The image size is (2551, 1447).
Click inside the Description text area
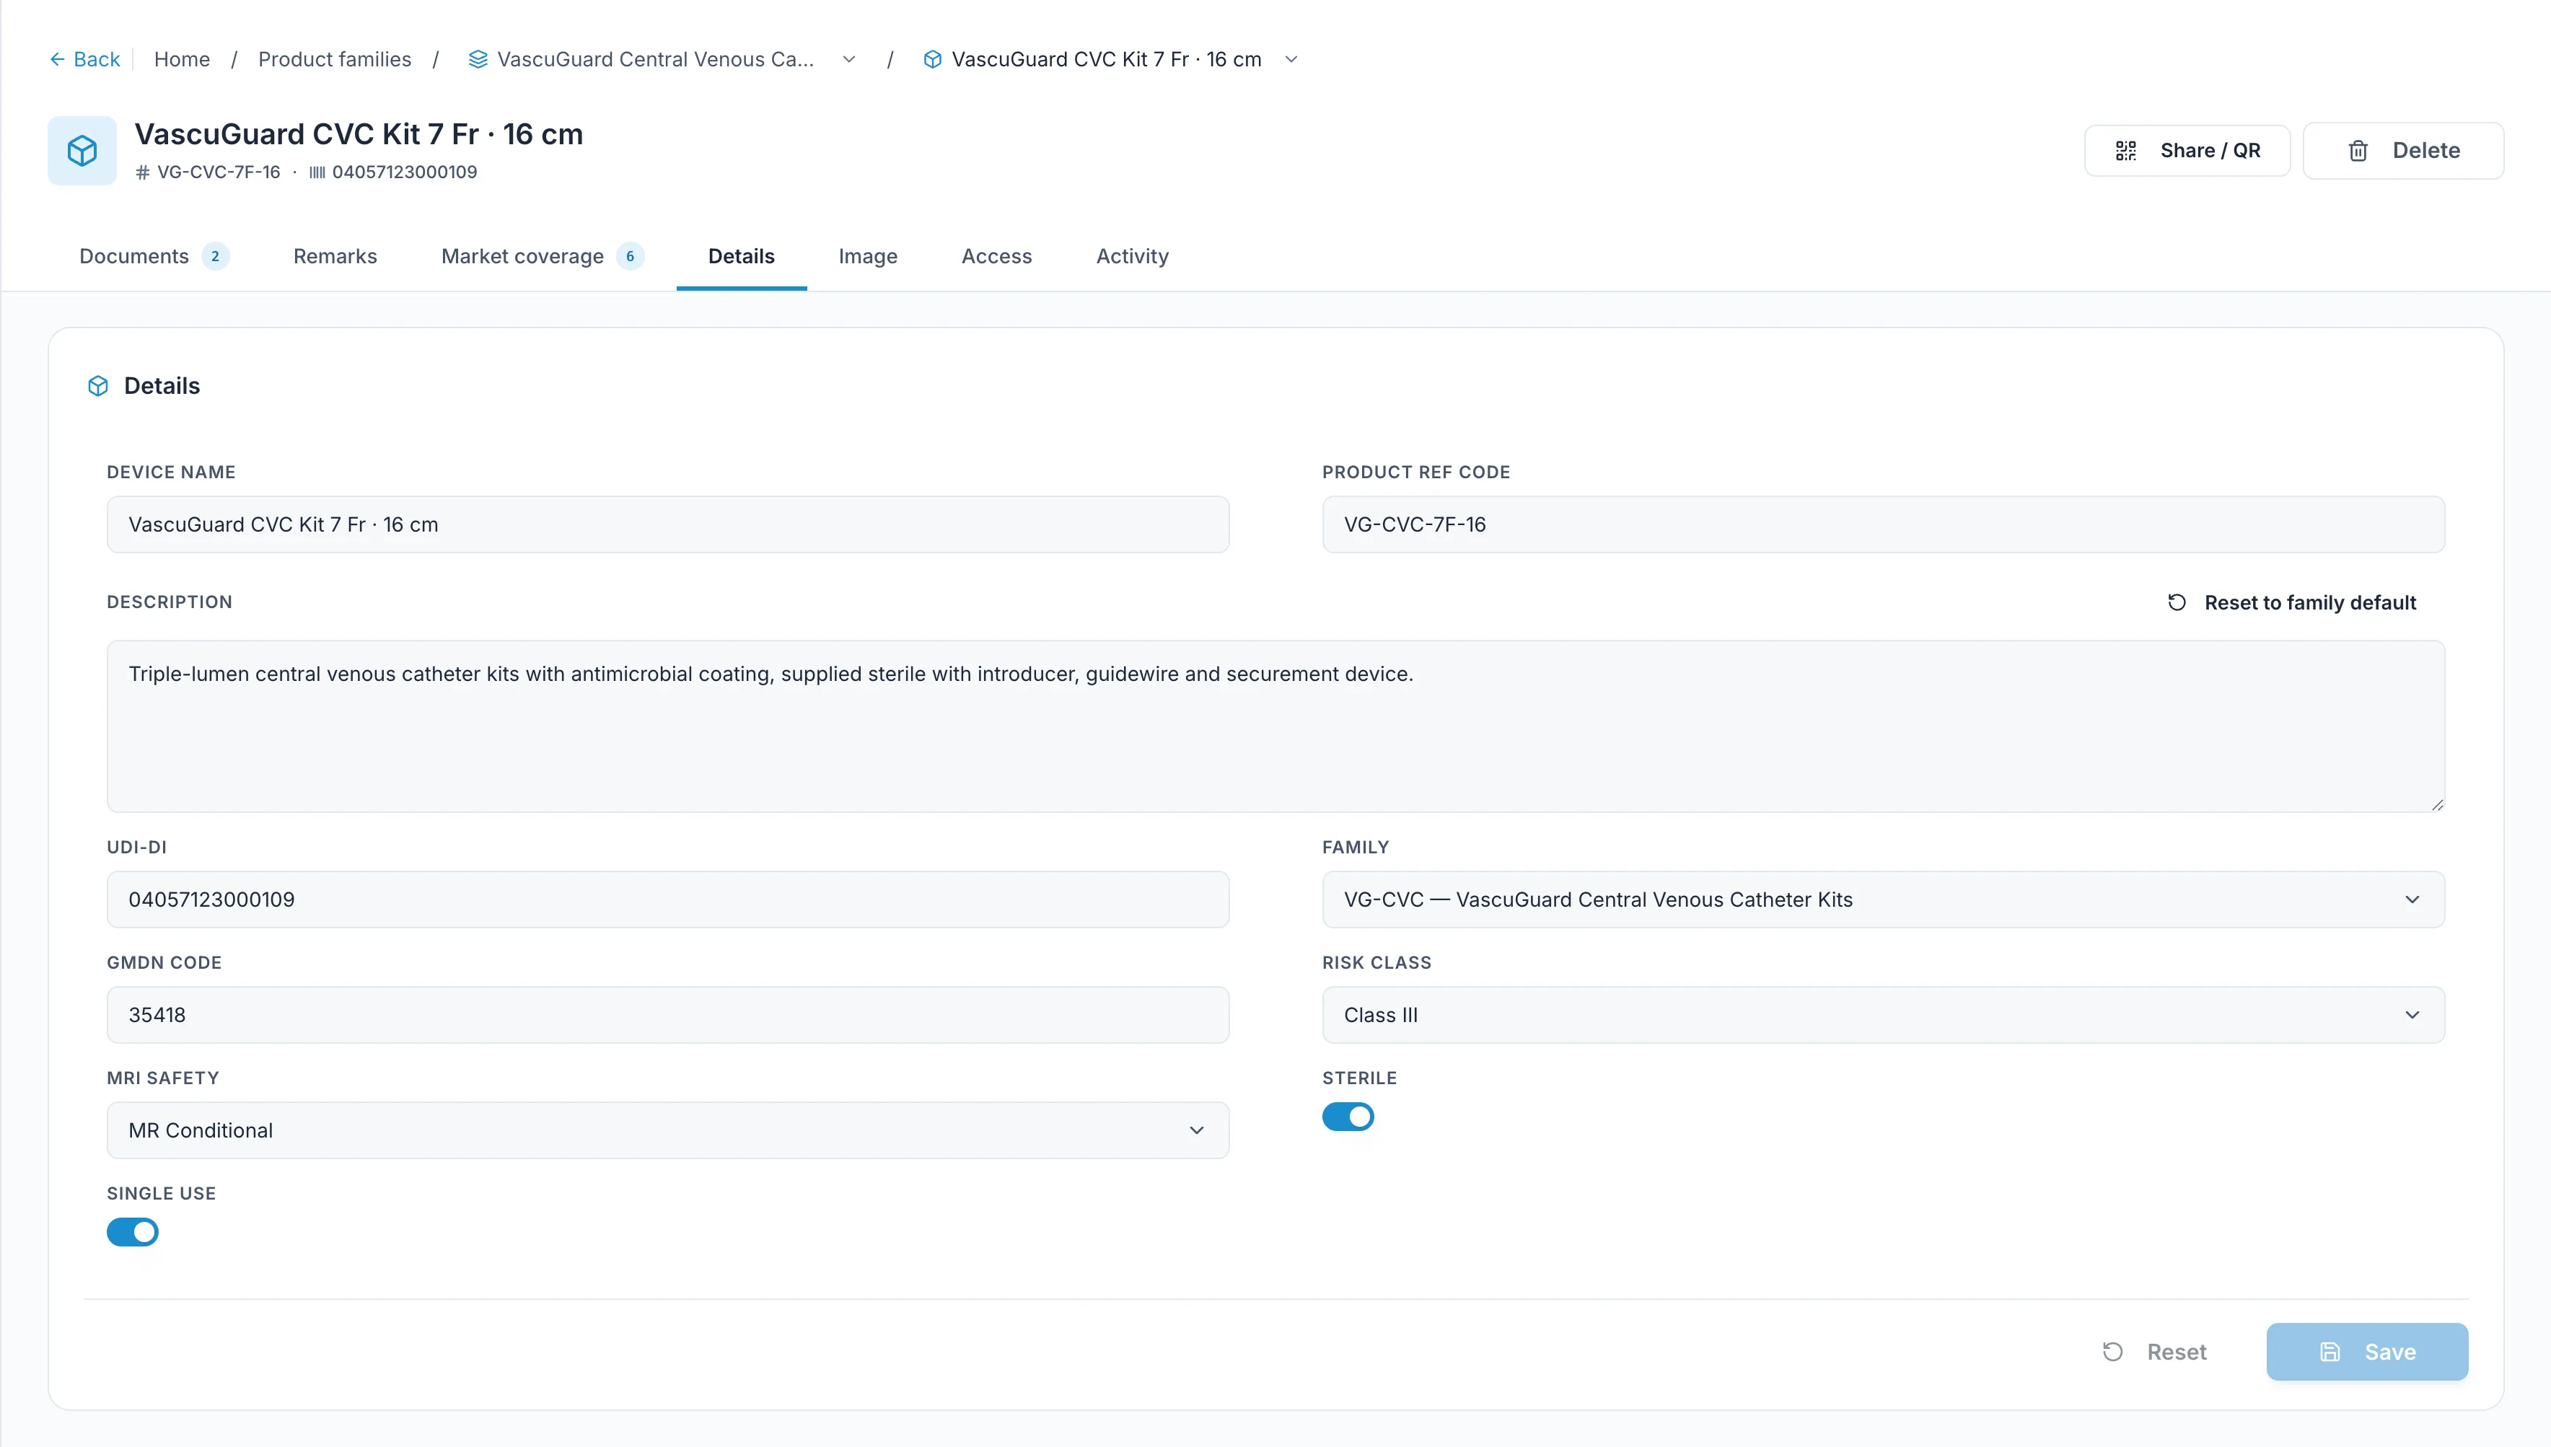(x=1276, y=726)
